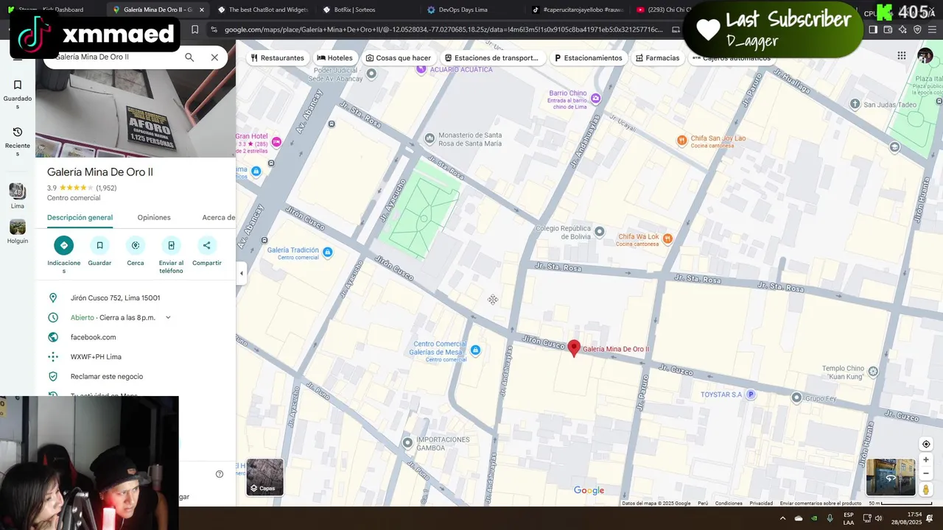The height and width of the screenshot is (530, 943).
Task: Open the Recientes history sidebar icon
Action: tap(18, 141)
